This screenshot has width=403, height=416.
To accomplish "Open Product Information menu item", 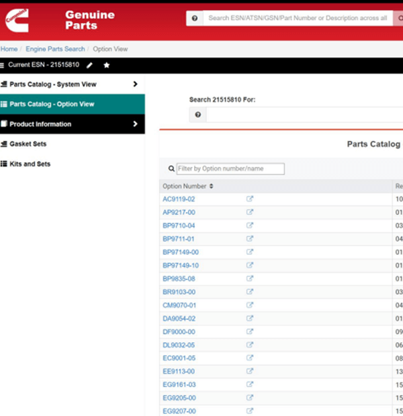I will [x=73, y=124].
